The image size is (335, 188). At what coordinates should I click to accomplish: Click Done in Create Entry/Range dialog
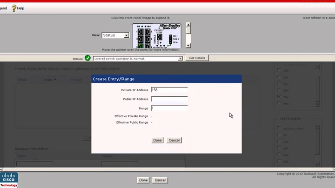pos(157,141)
